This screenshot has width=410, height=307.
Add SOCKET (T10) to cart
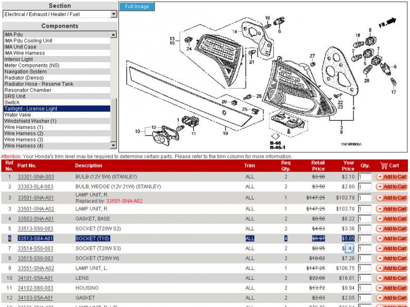(391, 238)
